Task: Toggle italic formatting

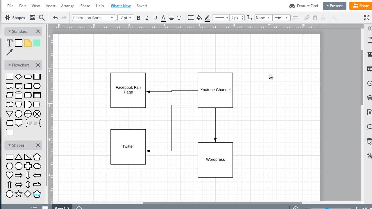Action: point(147,18)
